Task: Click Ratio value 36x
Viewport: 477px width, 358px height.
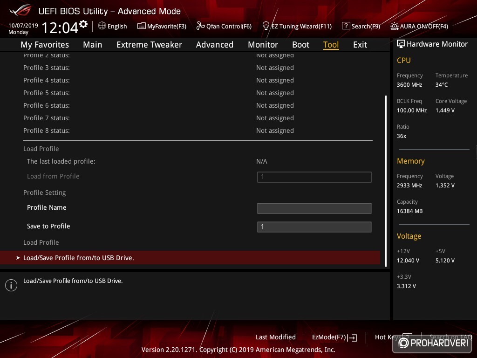Action: point(401,136)
